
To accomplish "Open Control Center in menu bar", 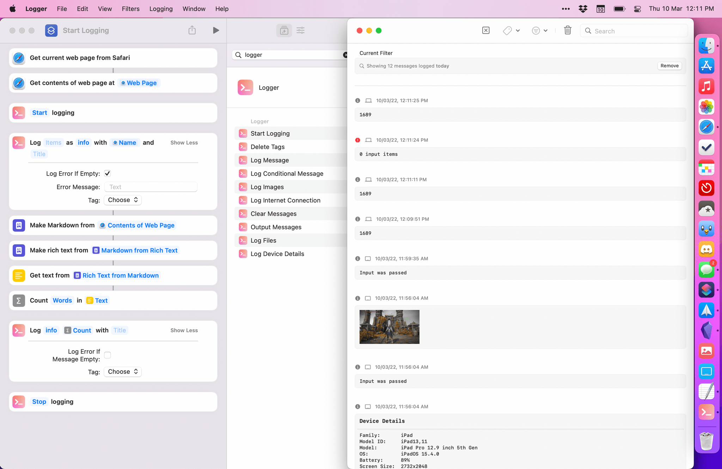I will click(x=637, y=9).
